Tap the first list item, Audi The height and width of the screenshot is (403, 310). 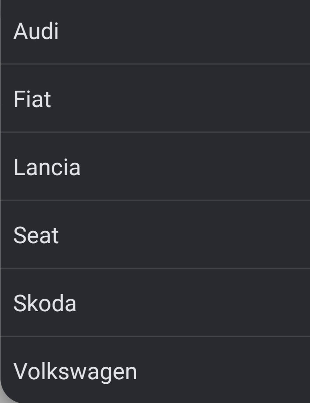tap(36, 31)
